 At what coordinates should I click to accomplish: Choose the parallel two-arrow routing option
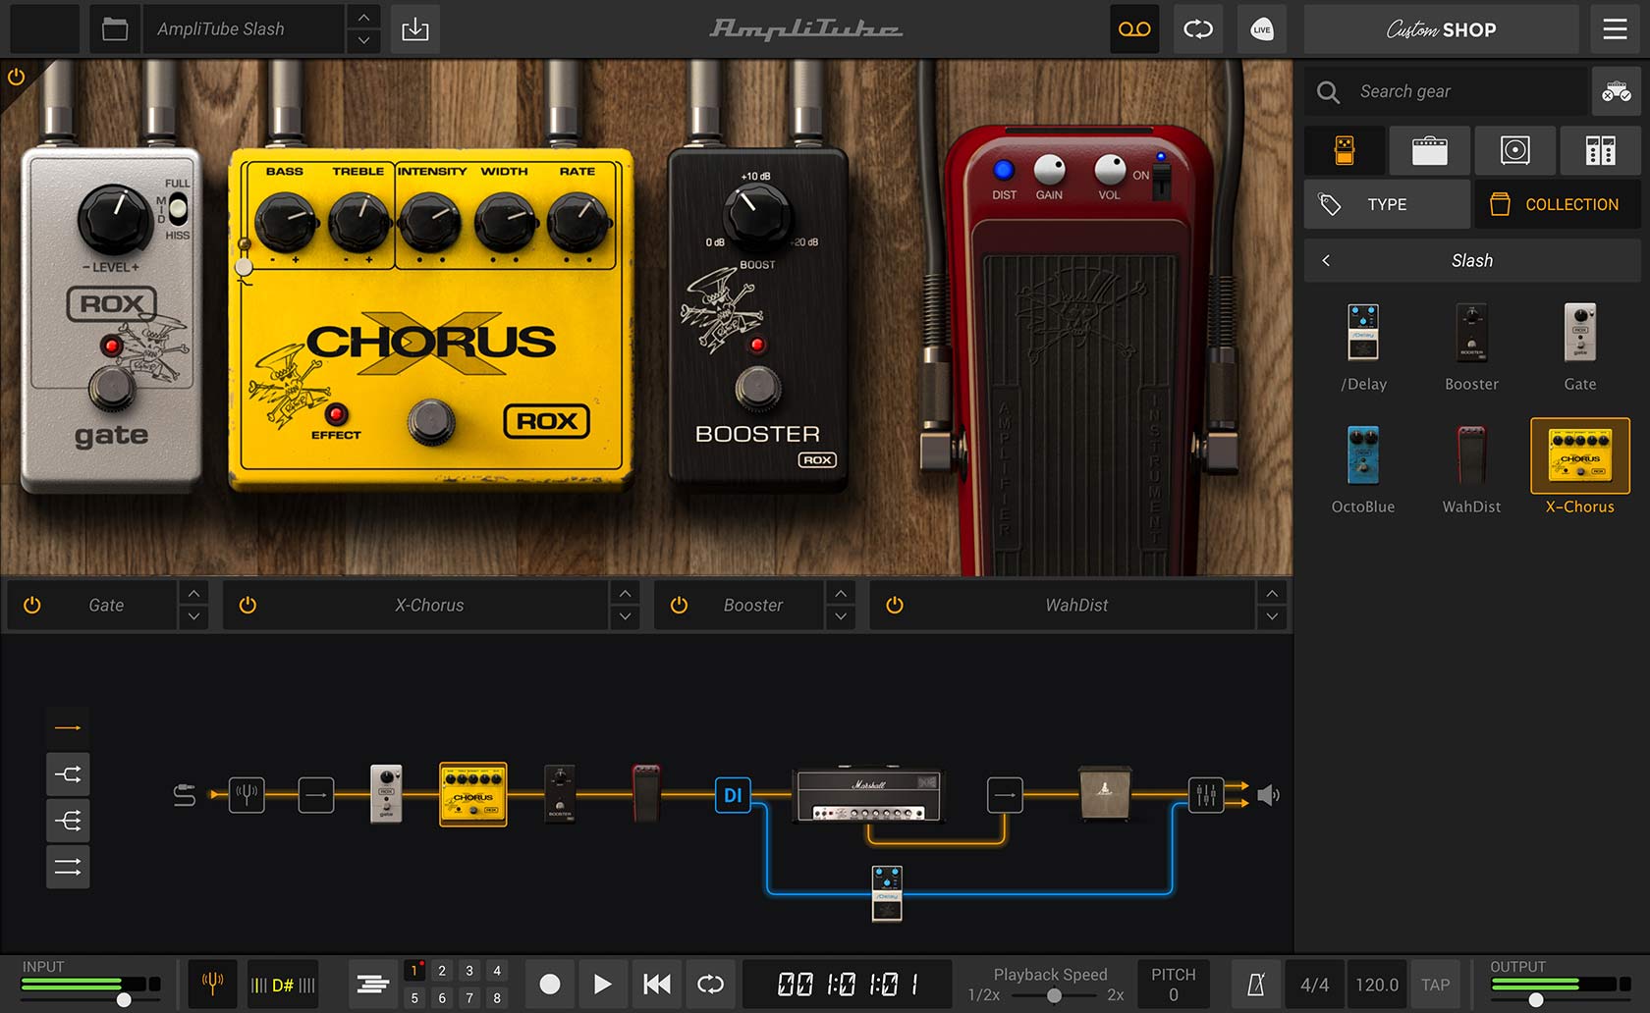(x=68, y=867)
